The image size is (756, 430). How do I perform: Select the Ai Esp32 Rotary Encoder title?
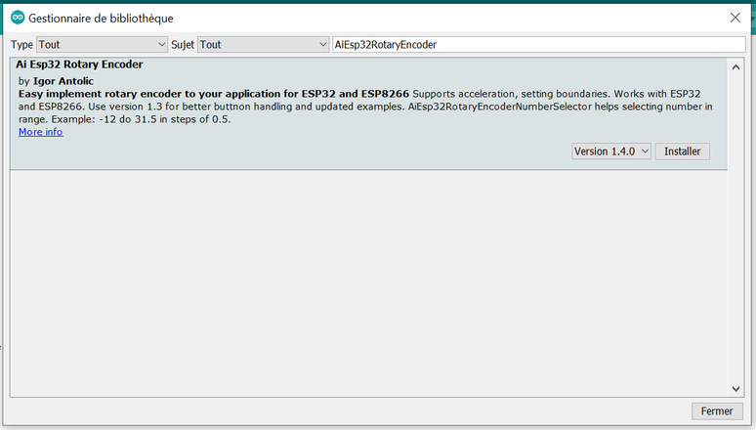[x=79, y=64]
